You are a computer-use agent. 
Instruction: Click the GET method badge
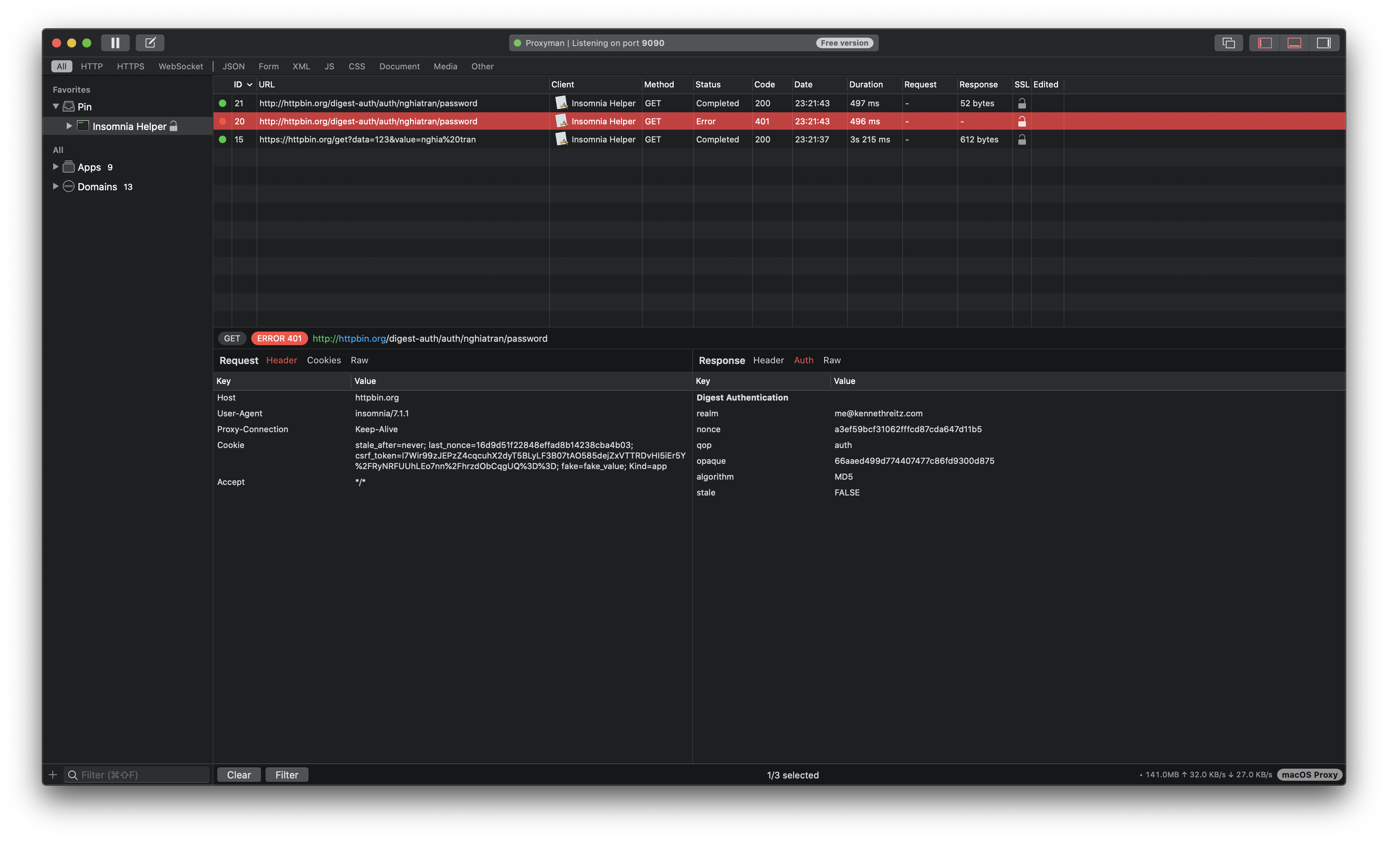click(232, 338)
